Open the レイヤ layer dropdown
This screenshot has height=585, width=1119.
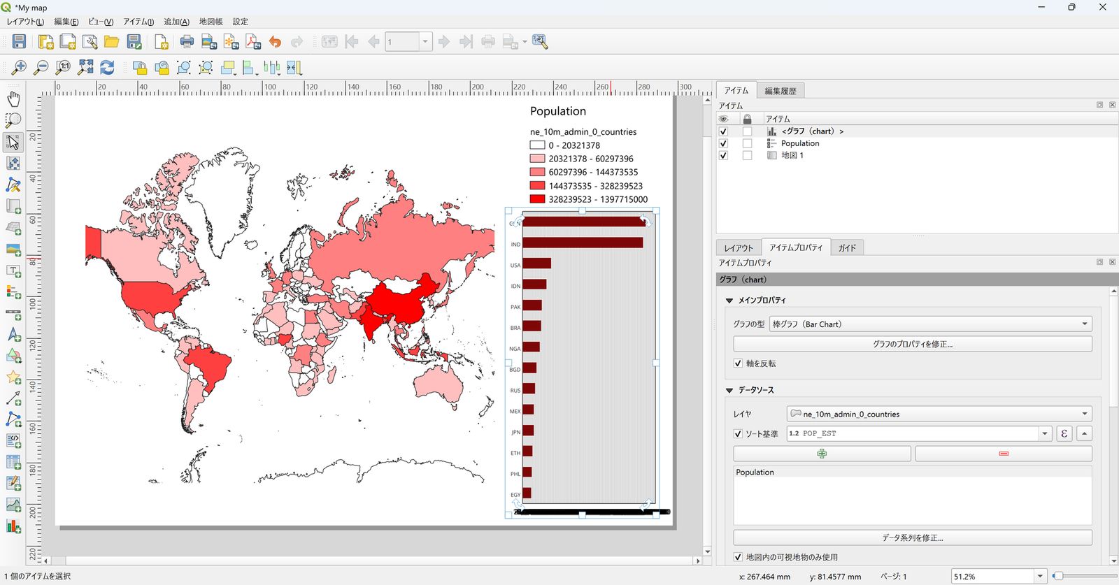(939, 414)
